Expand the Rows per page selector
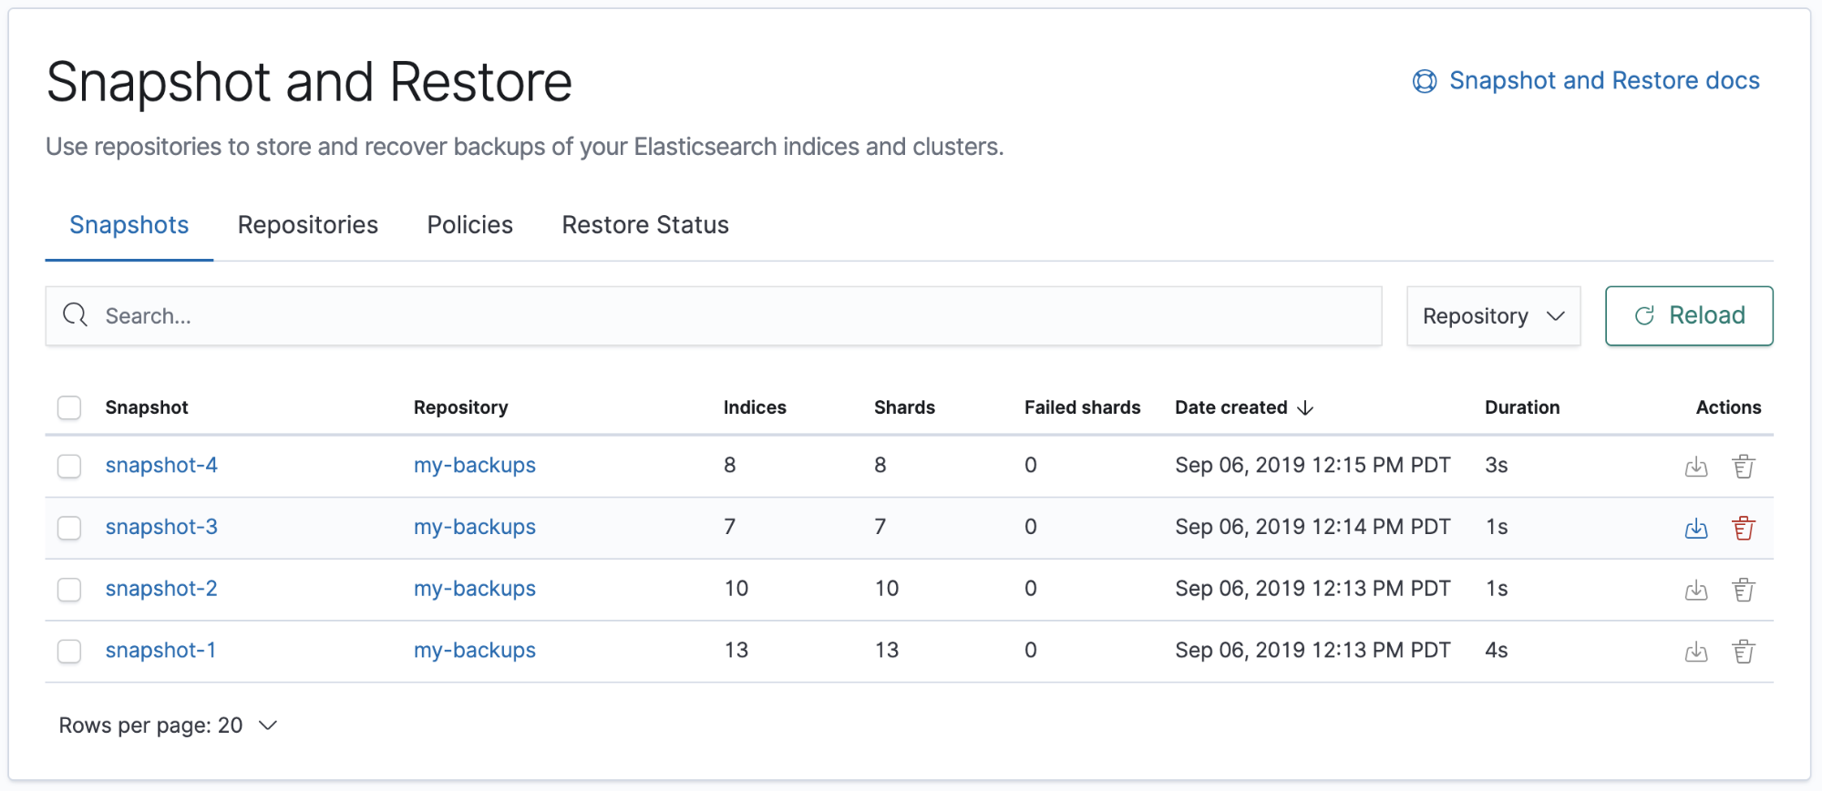 [168, 725]
